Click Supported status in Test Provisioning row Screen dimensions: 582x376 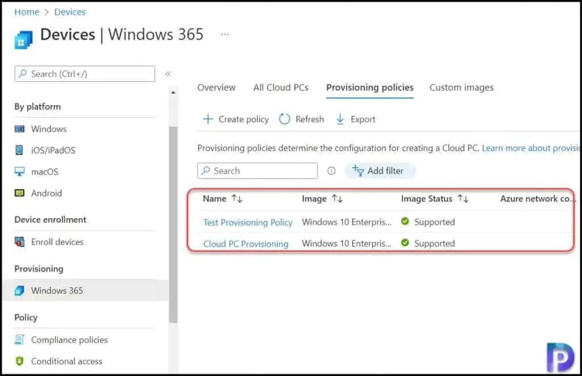(x=435, y=222)
